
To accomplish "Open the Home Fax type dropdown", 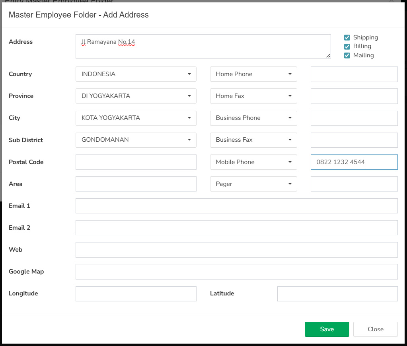I will [x=253, y=96].
